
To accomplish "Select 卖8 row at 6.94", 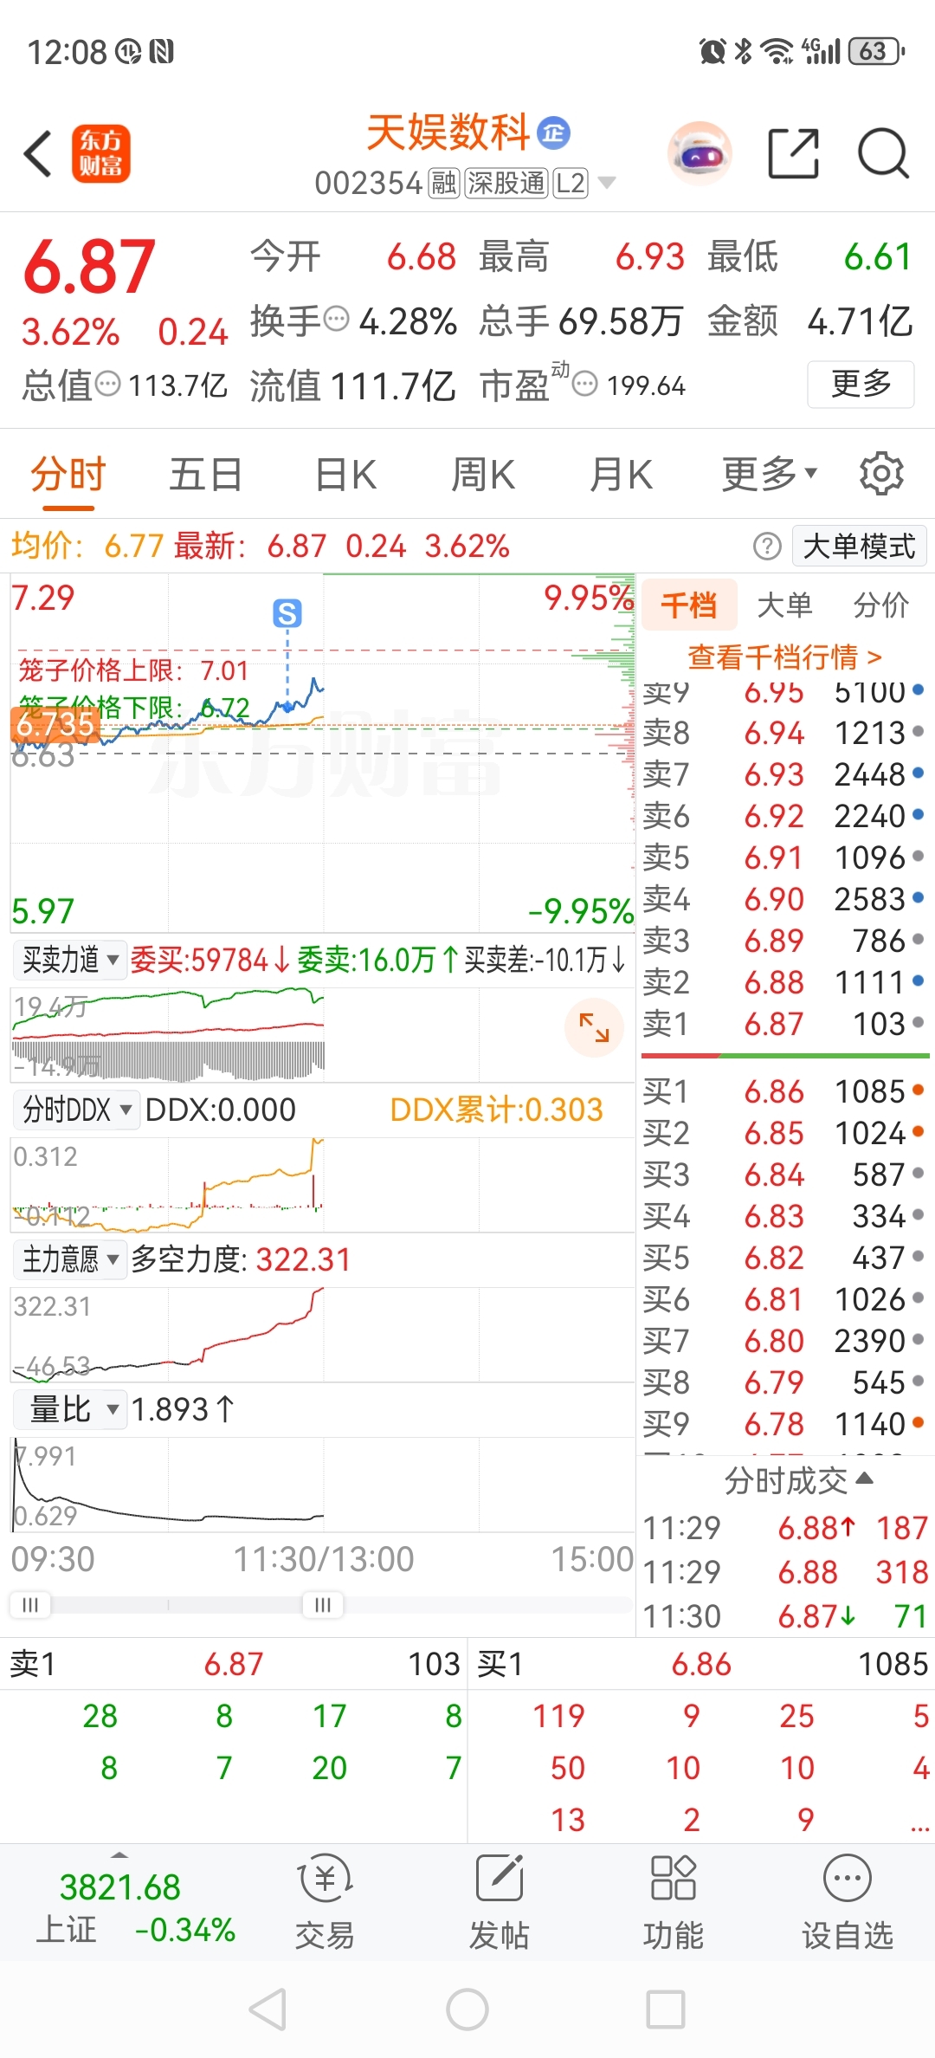I will pos(785,733).
